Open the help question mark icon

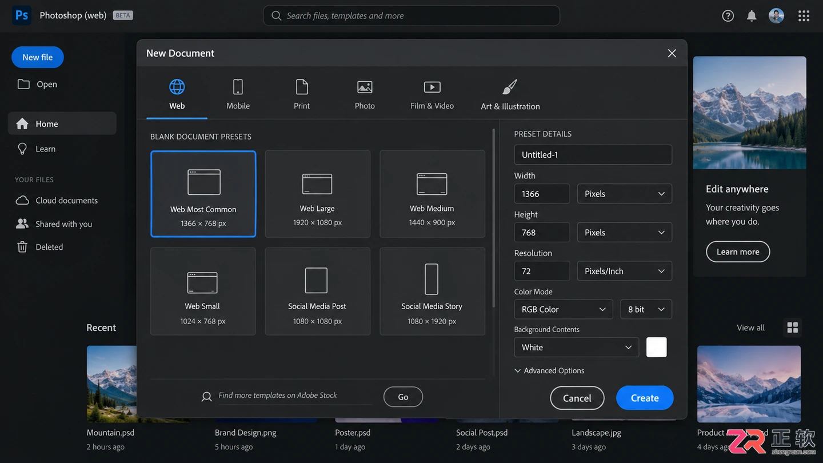(728, 16)
